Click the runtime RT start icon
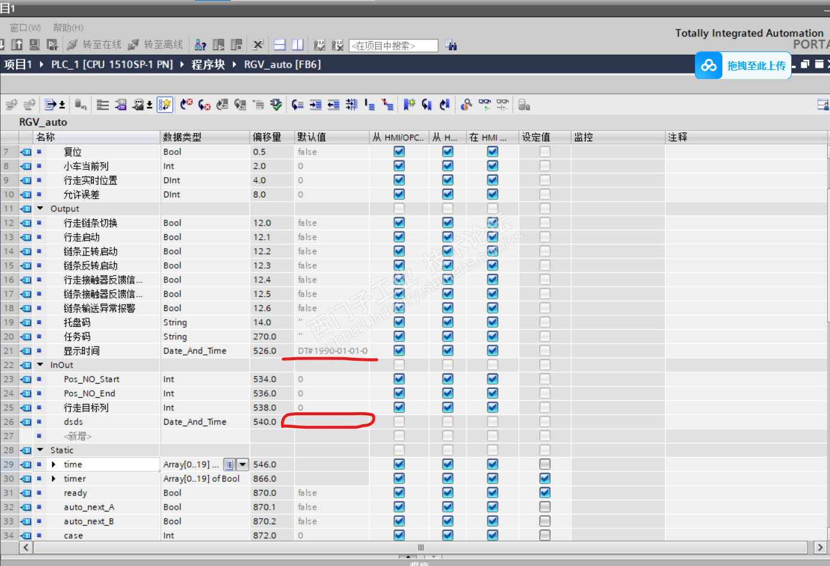This screenshot has height=566, width=830. coord(53,45)
